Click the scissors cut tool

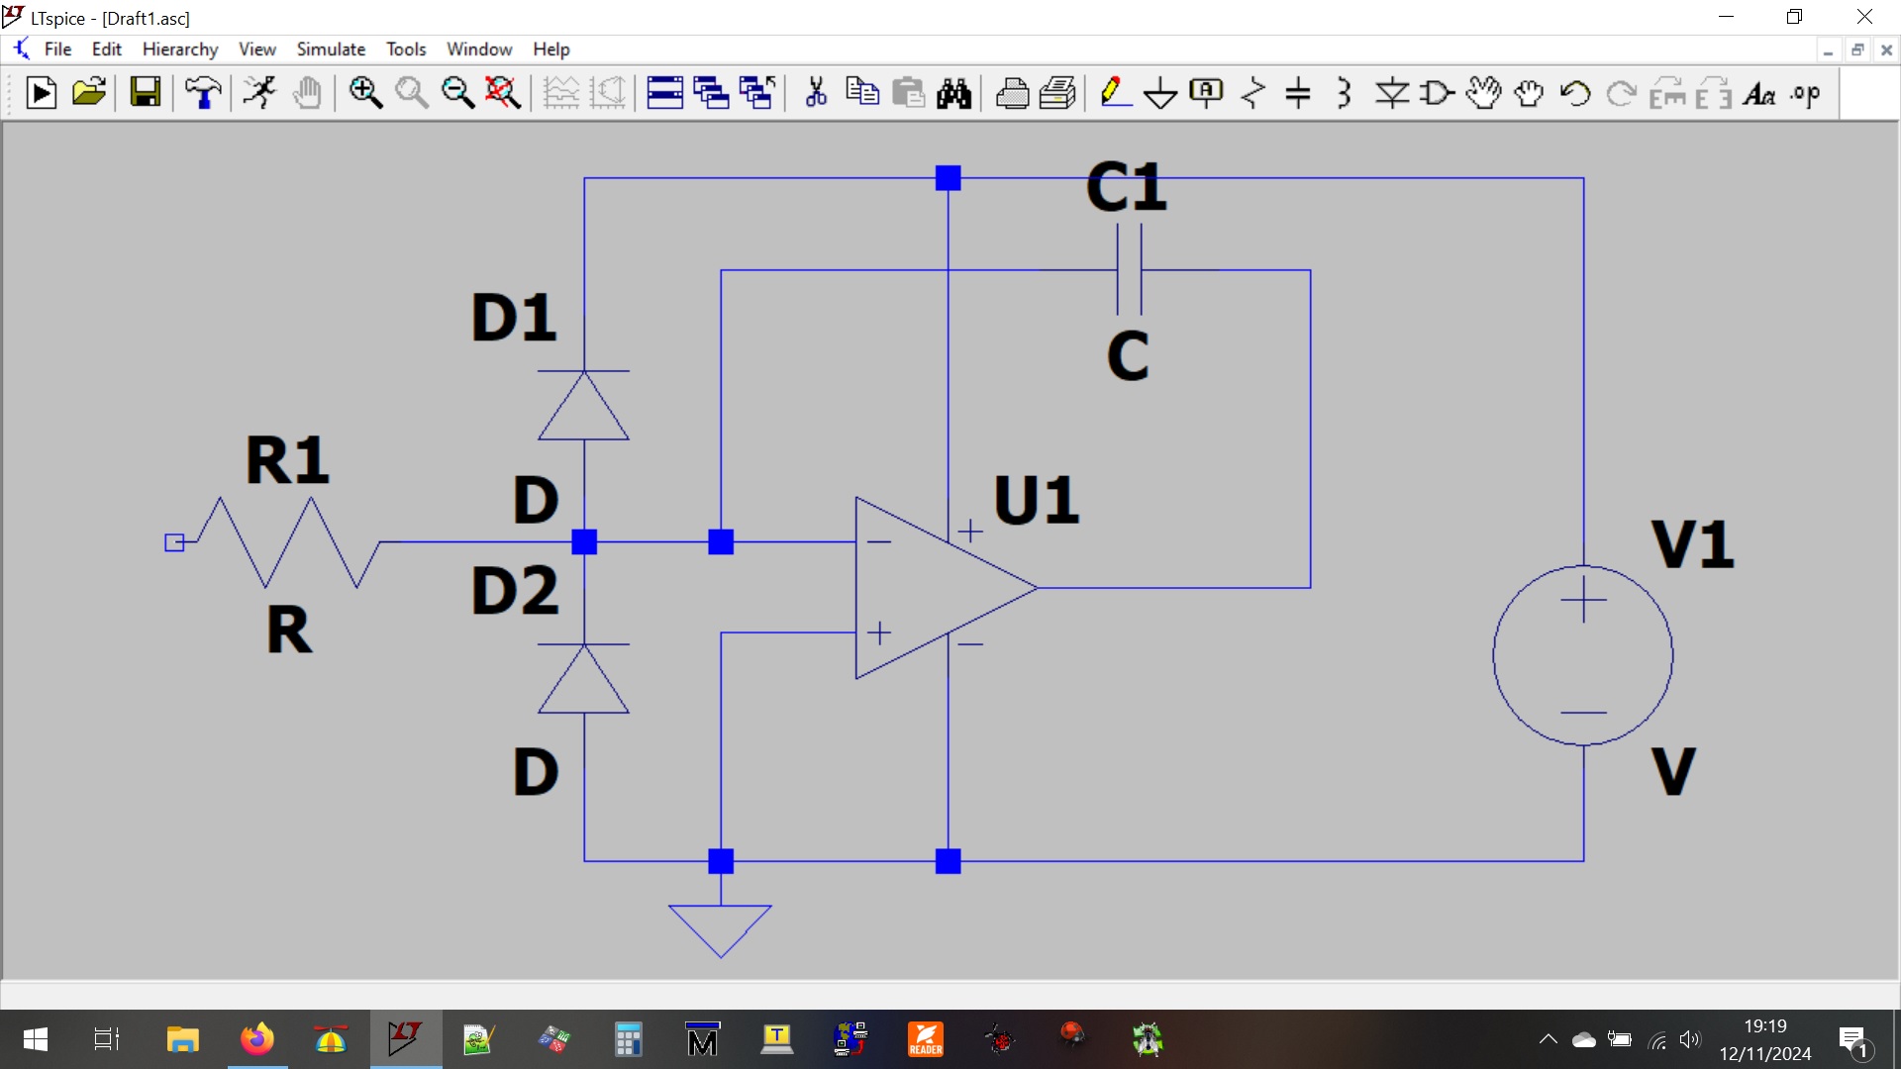(x=816, y=93)
